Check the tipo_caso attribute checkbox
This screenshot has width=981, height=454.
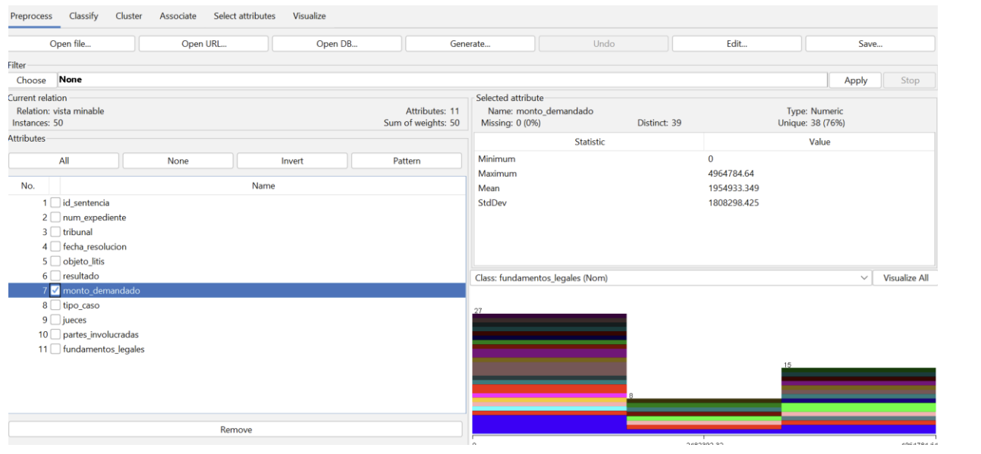(55, 305)
